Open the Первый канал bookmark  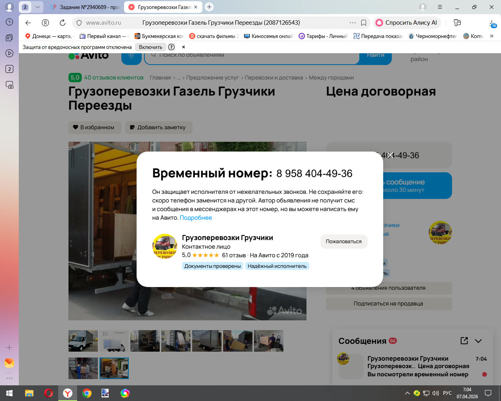click(104, 36)
